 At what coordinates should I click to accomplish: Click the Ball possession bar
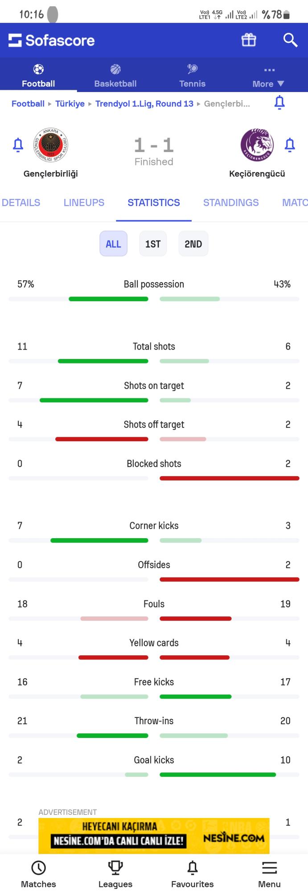(x=154, y=299)
